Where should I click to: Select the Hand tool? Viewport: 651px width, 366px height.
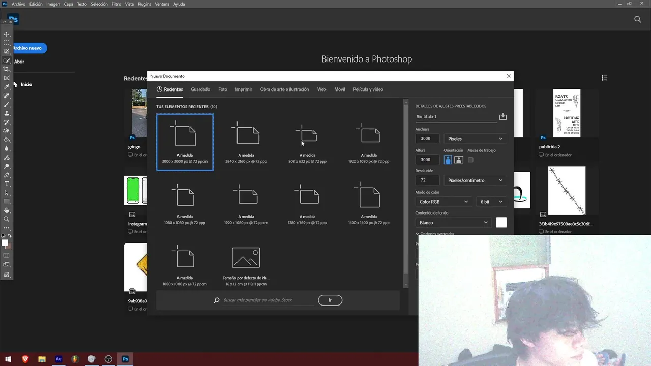click(x=7, y=210)
